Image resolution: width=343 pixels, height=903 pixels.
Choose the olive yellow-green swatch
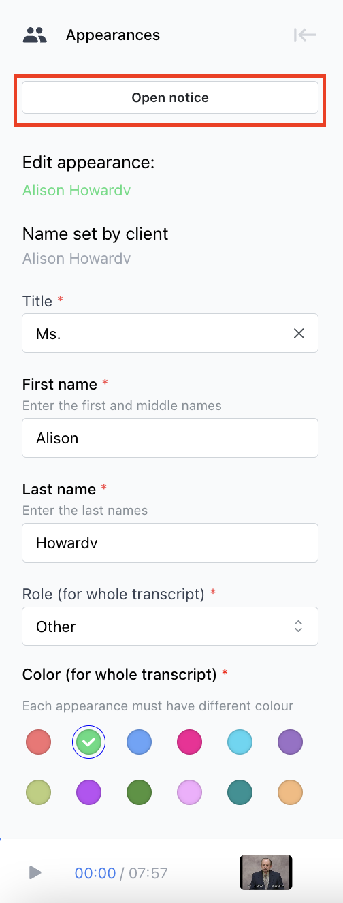click(39, 792)
